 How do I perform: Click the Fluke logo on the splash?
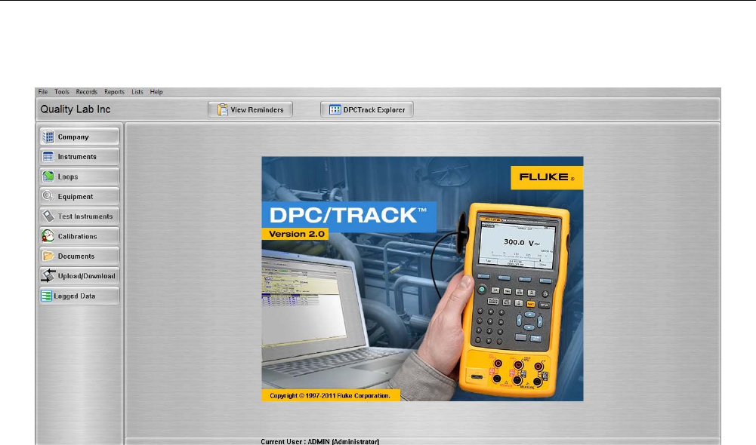[x=547, y=177]
